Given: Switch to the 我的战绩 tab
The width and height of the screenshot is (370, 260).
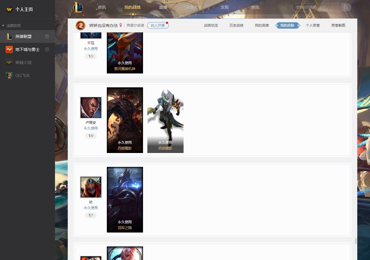Looking at the screenshot, I should 132,7.
